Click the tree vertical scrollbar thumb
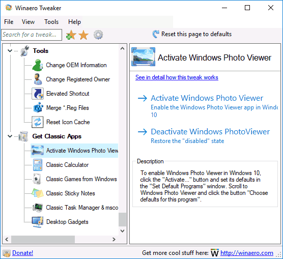The image size is (283, 259). tap(122, 219)
